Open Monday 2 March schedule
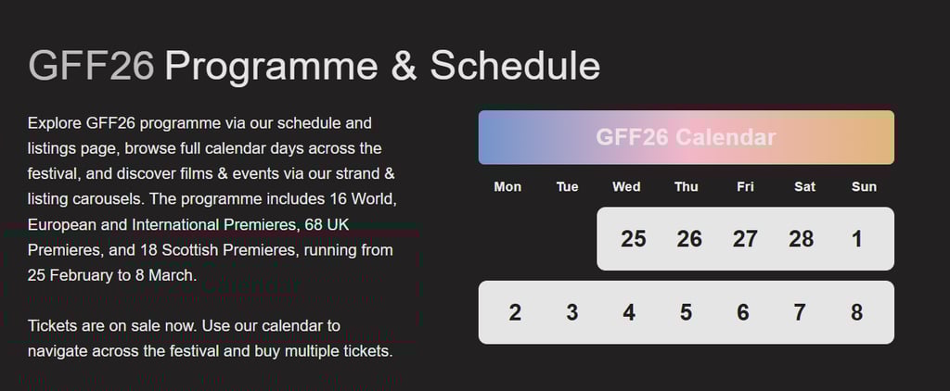Image resolution: width=950 pixels, height=391 pixels. [515, 312]
